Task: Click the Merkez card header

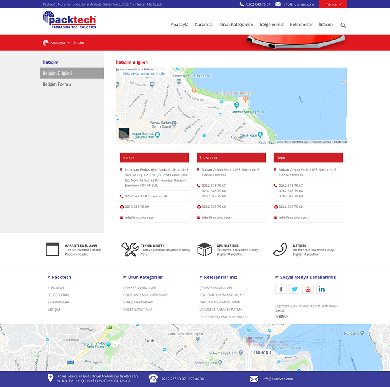Action: [x=154, y=157]
